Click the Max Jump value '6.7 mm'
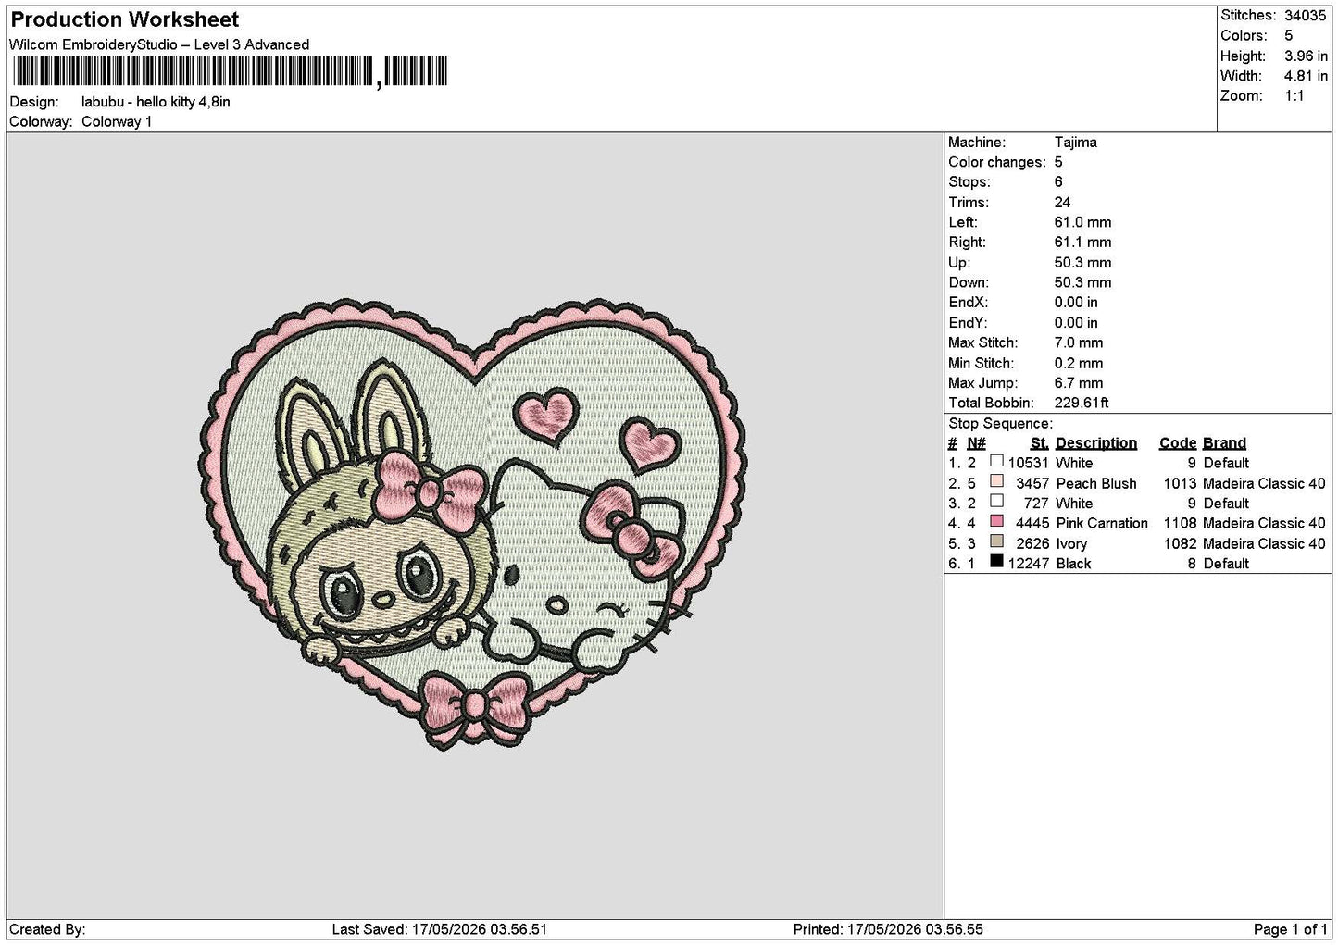This screenshot has width=1338, height=945. (x=1079, y=383)
